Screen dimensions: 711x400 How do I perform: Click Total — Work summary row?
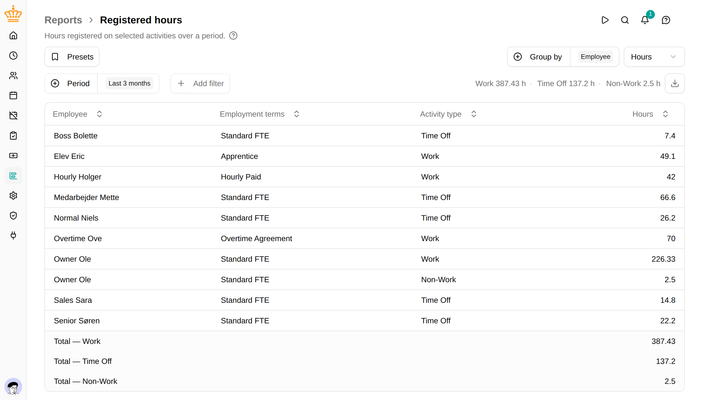point(364,341)
